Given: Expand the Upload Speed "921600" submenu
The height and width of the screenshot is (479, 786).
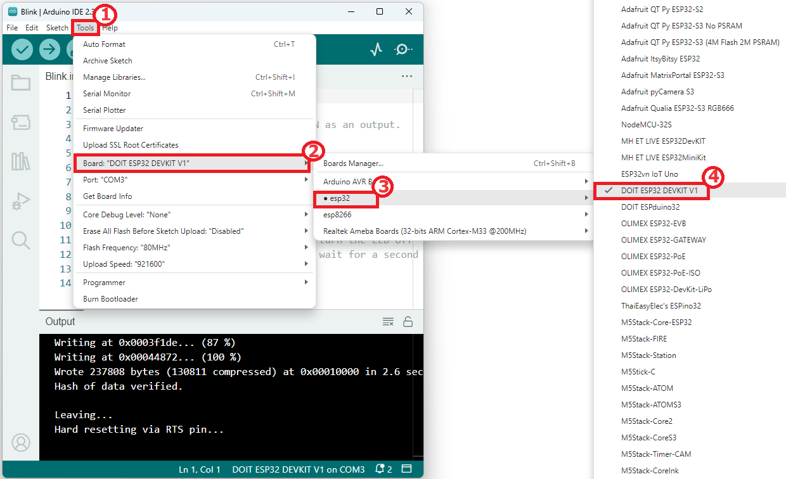Looking at the screenshot, I should click(194, 264).
